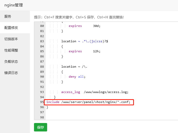Click the green 保存 button

(40, 127)
